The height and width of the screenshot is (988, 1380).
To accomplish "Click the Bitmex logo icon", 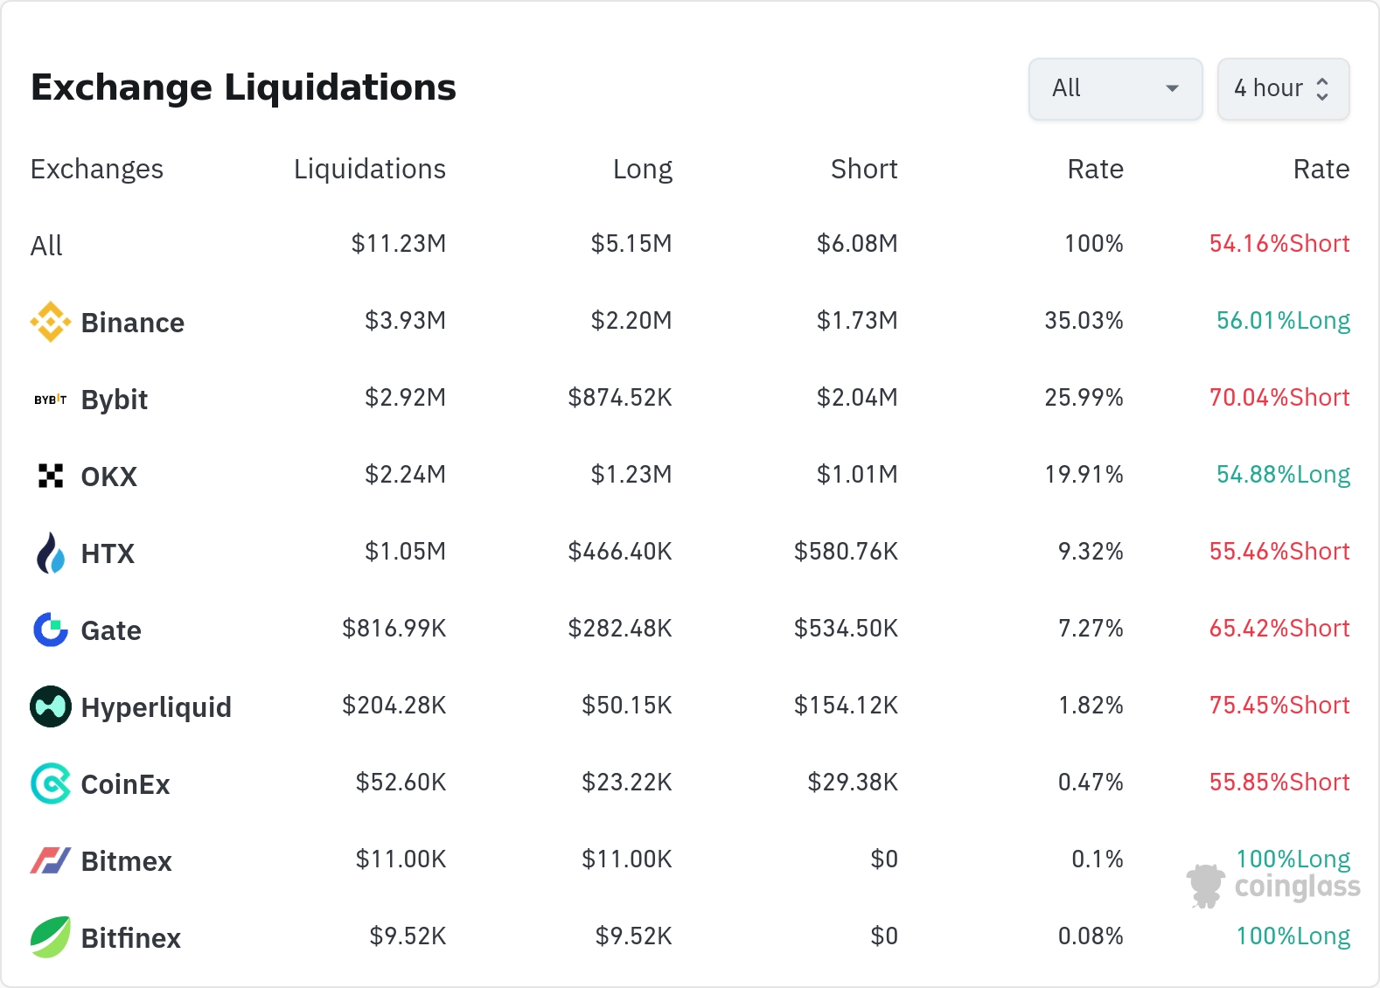I will click(51, 860).
